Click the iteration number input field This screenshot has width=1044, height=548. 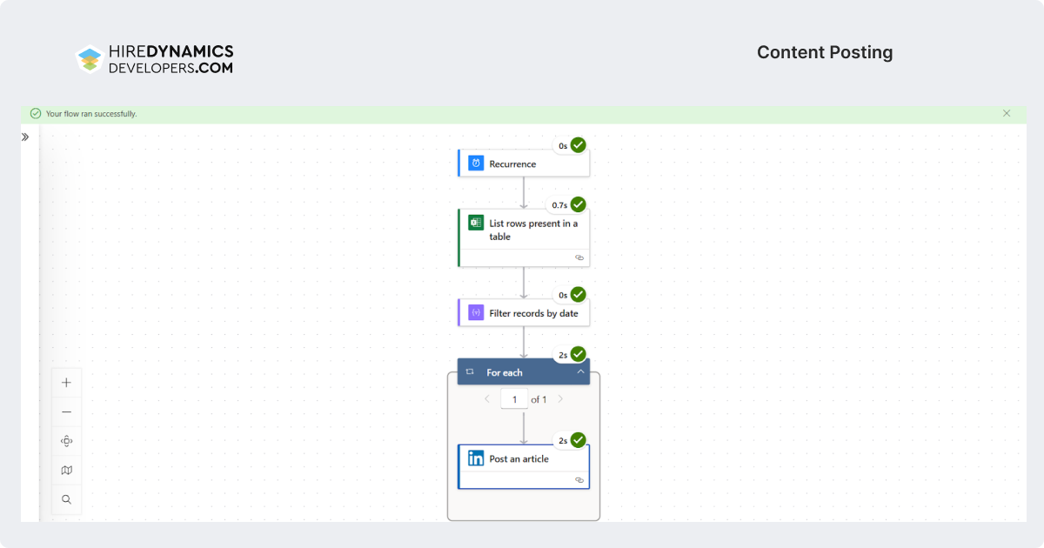tap(514, 399)
